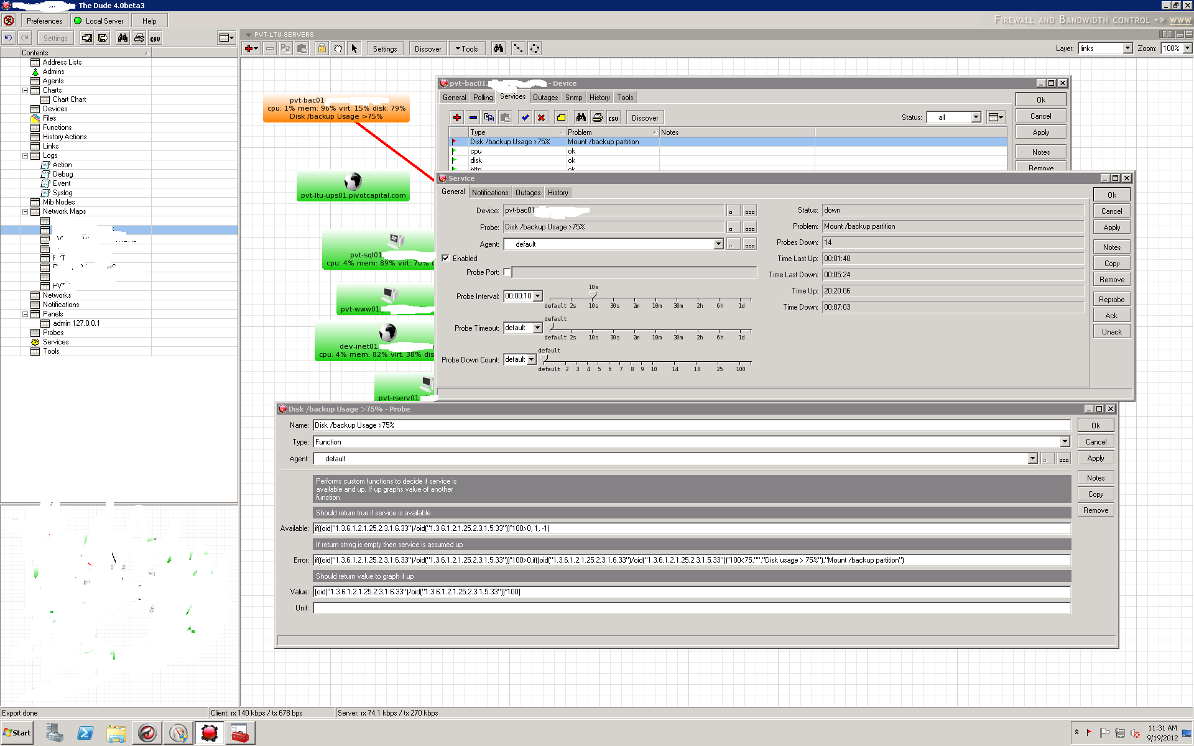Click the binoculars icon in Device Services toolbar
The image size is (1194, 746).
[581, 117]
